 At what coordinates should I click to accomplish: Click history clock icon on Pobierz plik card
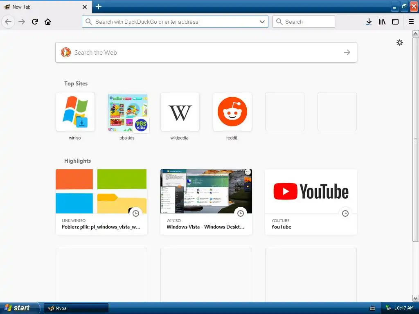coord(136,213)
